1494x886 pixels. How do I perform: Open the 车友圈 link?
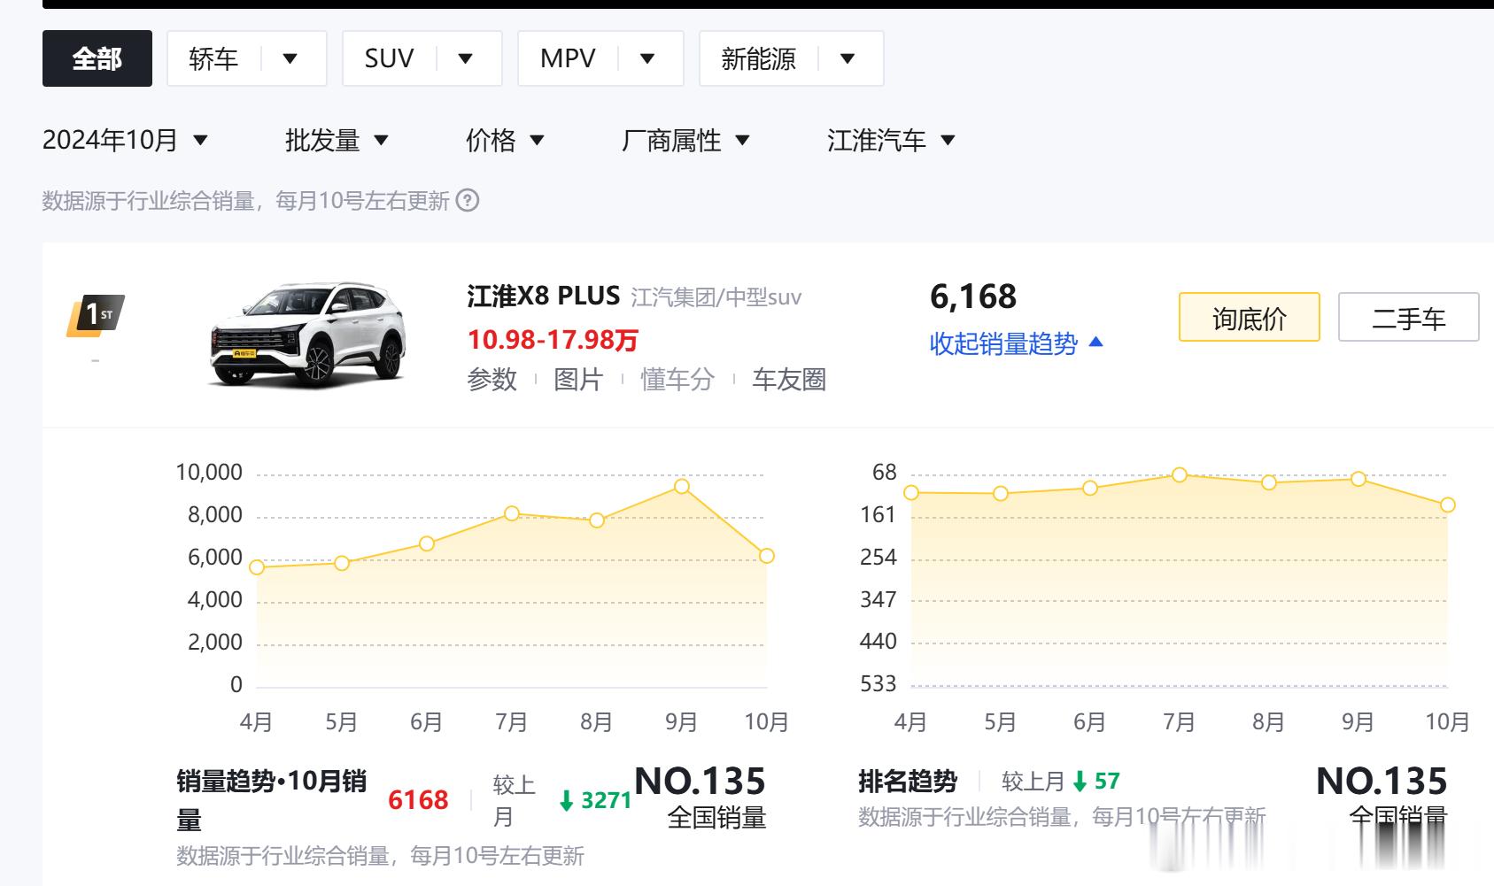pos(789,380)
